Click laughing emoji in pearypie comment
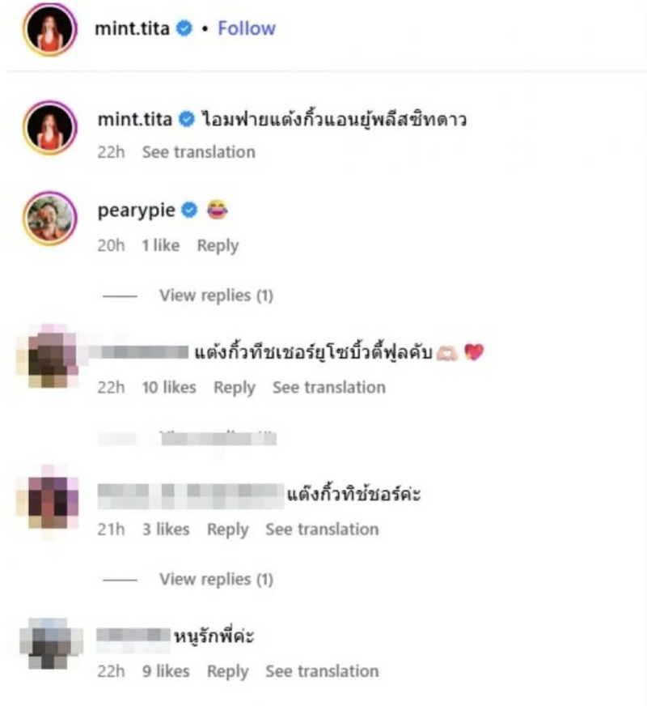The width and height of the screenshot is (647, 706). coord(218,210)
